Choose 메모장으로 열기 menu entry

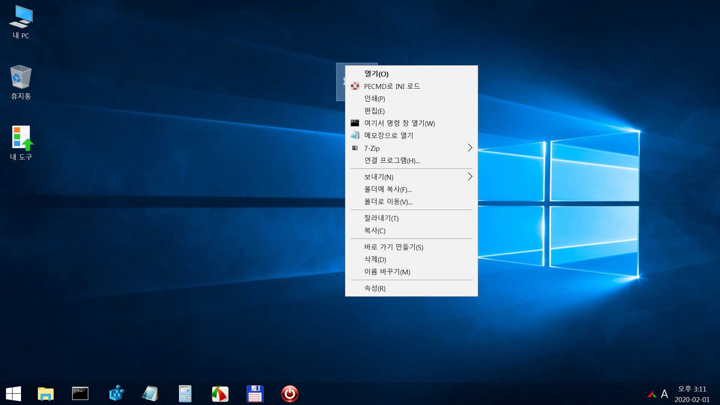click(x=411, y=135)
